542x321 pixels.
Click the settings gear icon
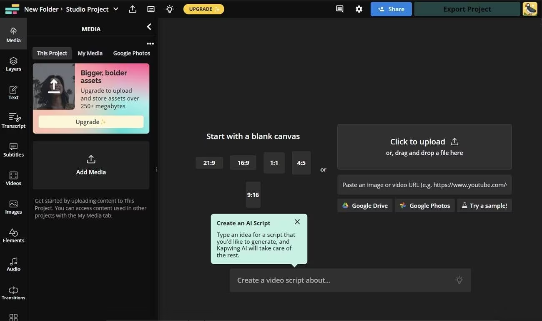click(359, 9)
